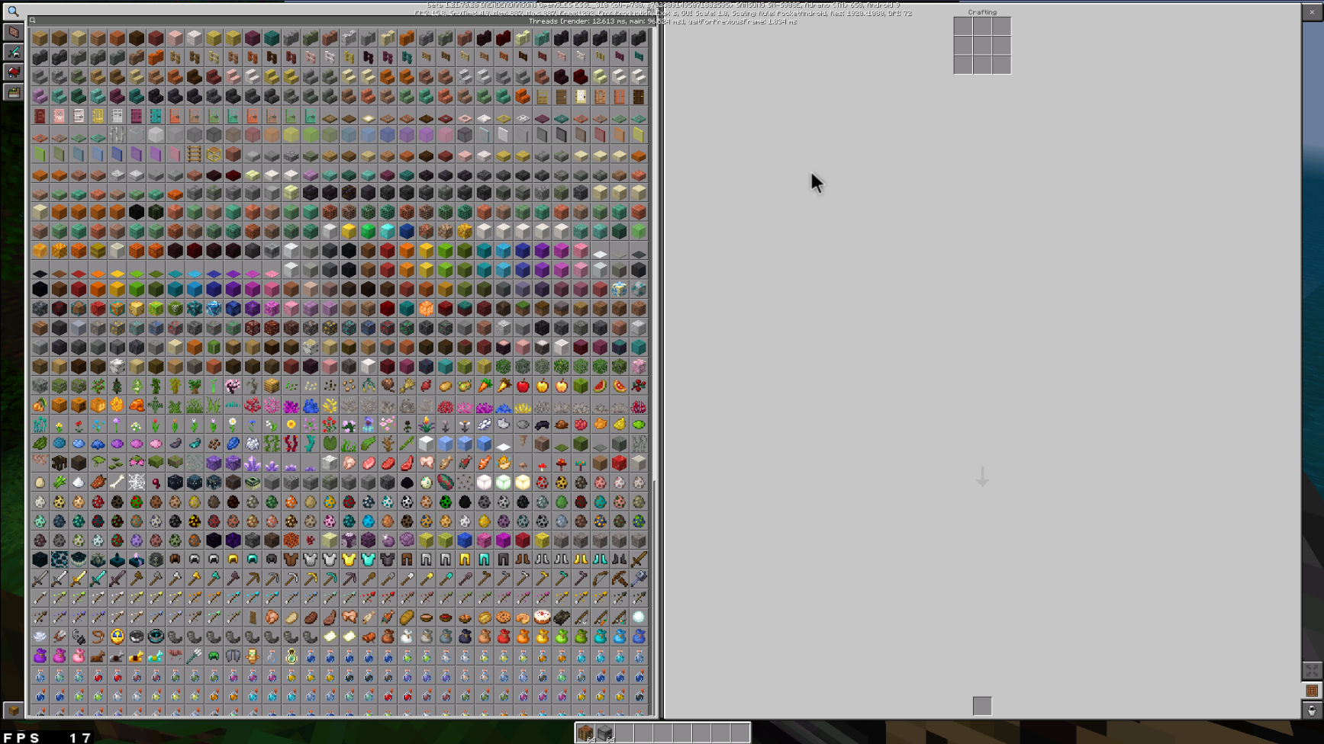The height and width of the screenshot is (744, 1324).
Task: Click the bottom-right crafting grid slot
Action: tap(1002, 65)
